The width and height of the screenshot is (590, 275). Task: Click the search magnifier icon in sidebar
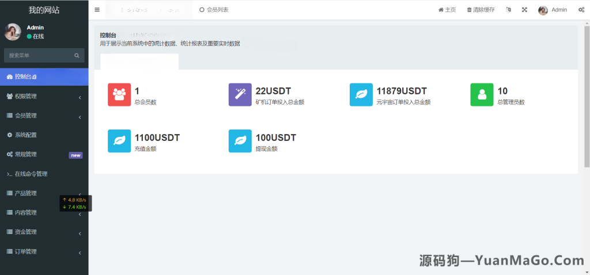77,56
